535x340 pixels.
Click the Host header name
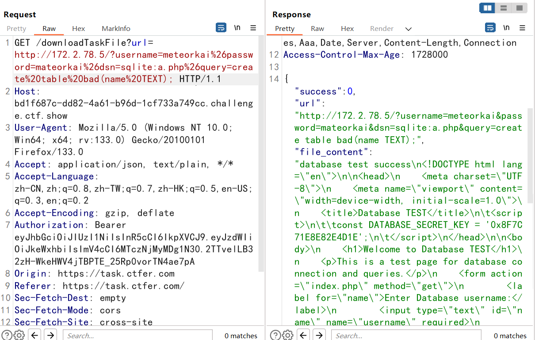(x=26, y=92)
